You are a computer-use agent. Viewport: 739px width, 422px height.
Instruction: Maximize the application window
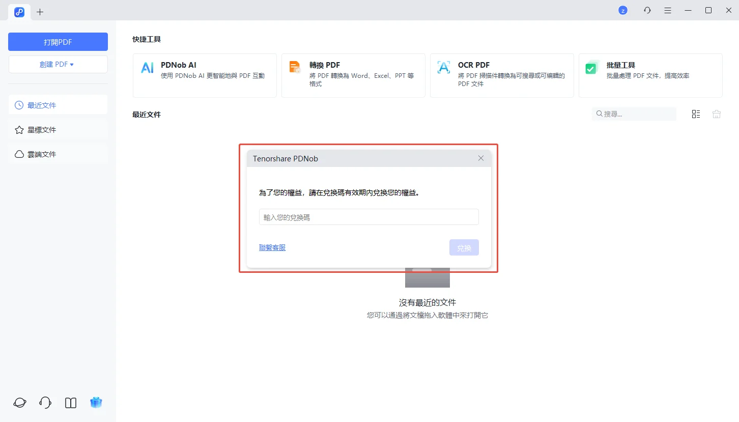pyautogui.click(x=708, y=10)
